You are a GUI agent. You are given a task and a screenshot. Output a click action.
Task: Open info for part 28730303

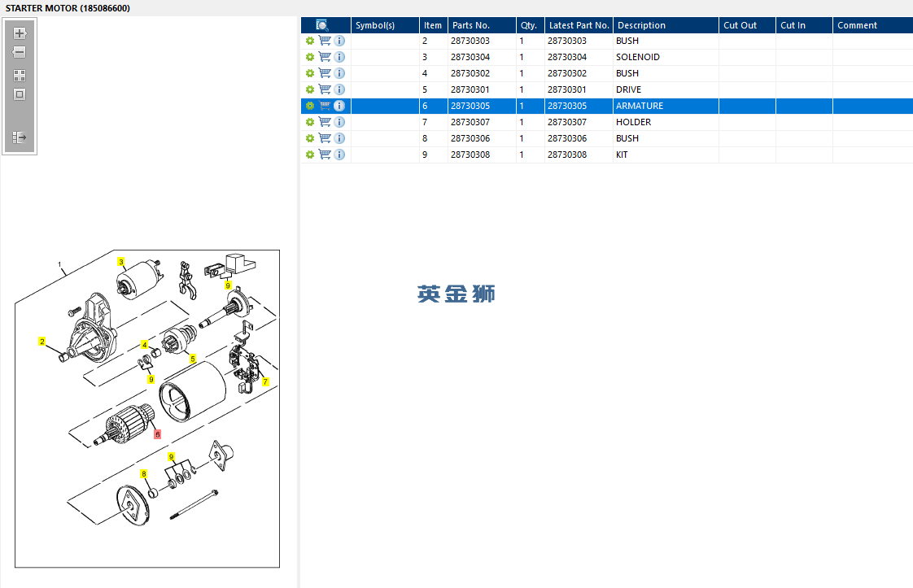(x=339, y=41)
